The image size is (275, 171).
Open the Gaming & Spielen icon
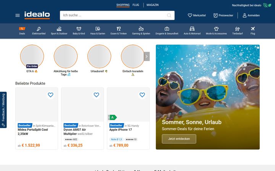pos(141,28)
